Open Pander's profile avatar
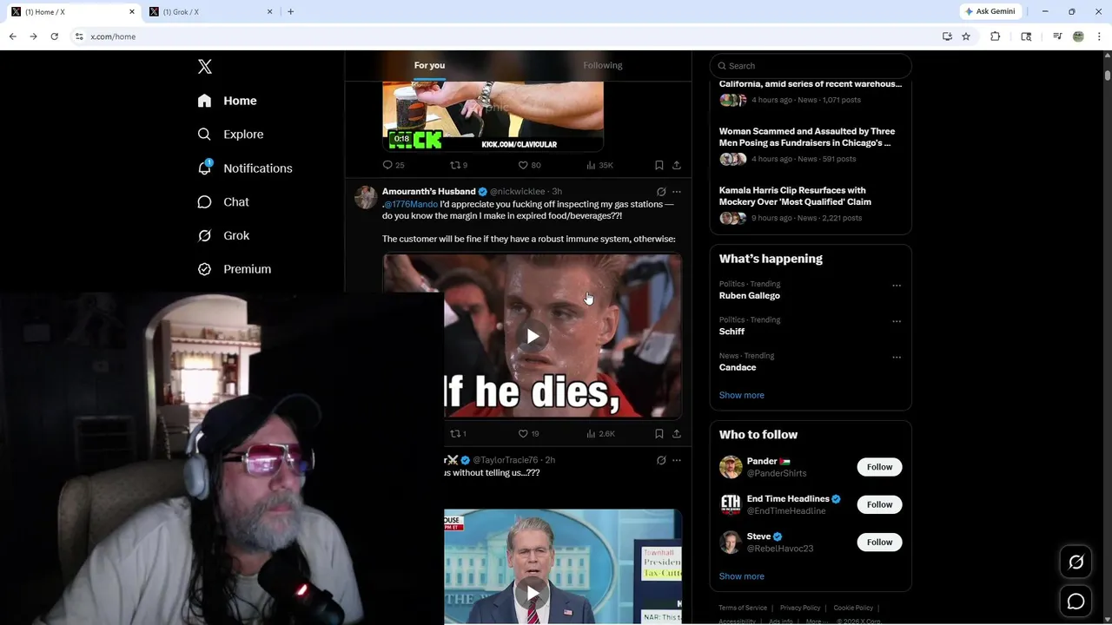Image resolution: width=1112 pixels, height=625 pixels. 731,467
